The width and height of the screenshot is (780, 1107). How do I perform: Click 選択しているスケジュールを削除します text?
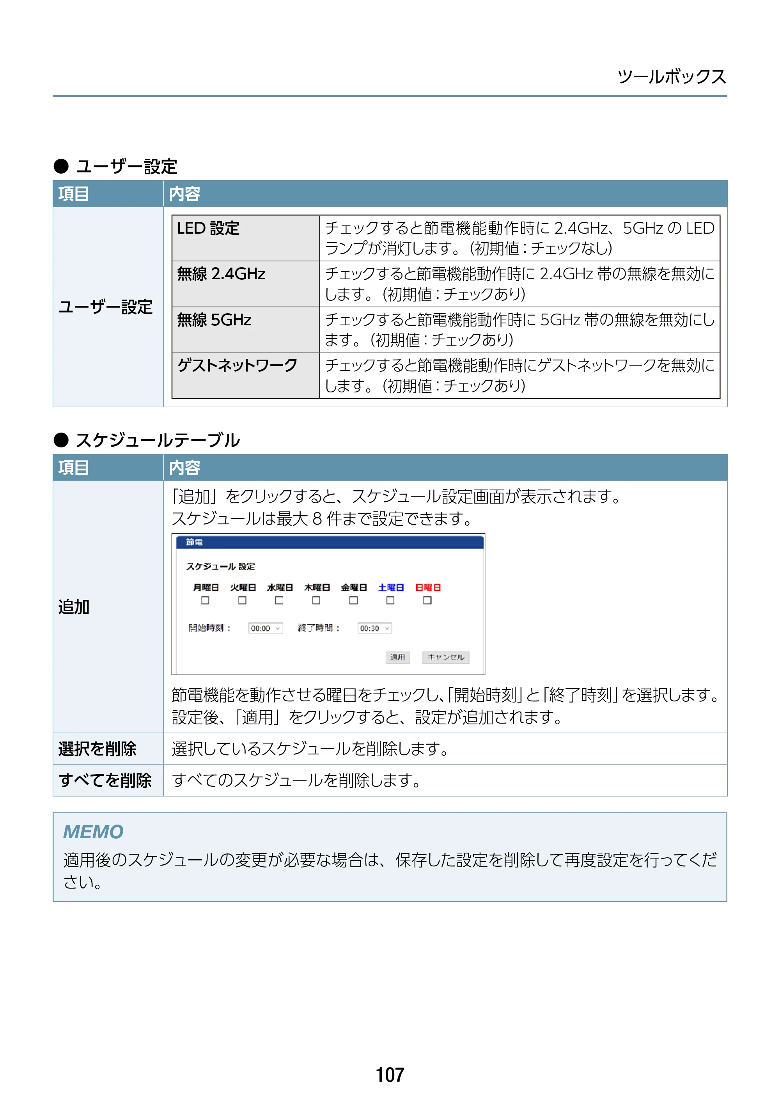coord(311,749)
